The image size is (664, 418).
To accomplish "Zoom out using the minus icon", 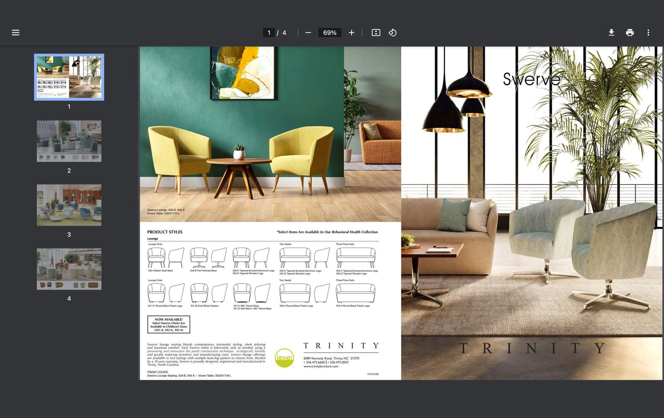I will coord(308,32).
